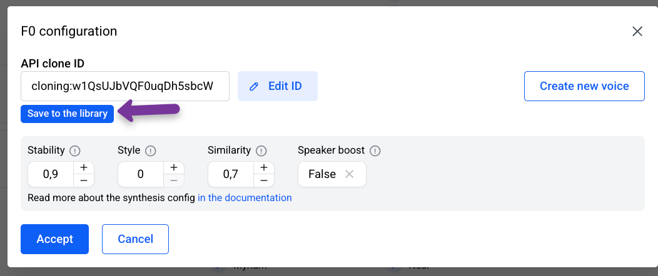The height and width of the screenshot is (276, 658).
Task: Open the 'in the documentation' link
Action: pyautogui.click(x=245, y=198)
